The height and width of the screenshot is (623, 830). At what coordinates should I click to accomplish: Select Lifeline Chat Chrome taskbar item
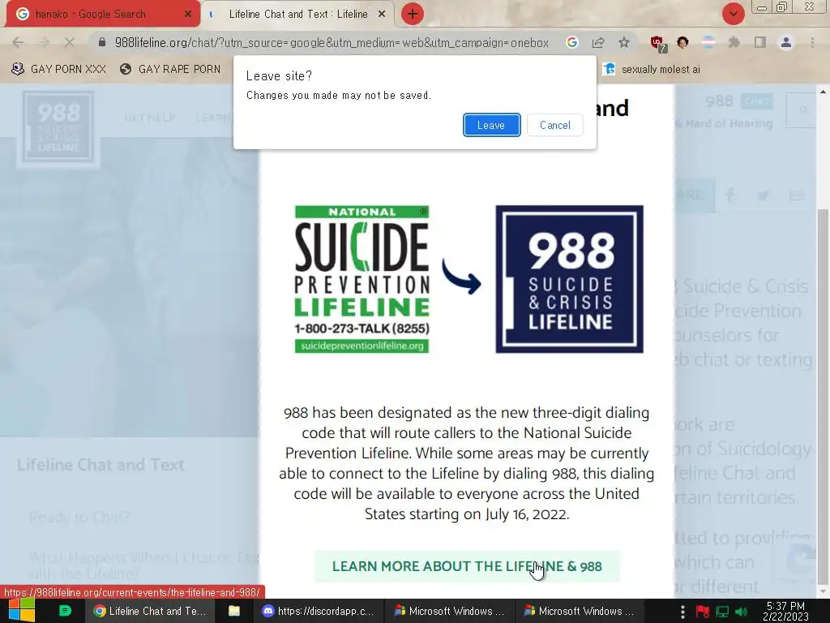(150, 611)
